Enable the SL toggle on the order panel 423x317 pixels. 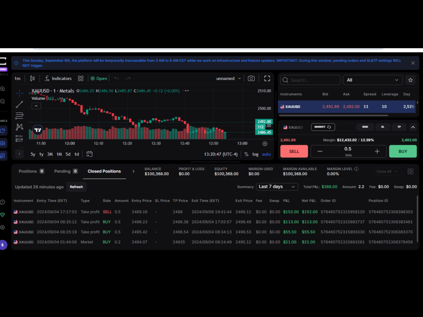click(x=383, y=126)
